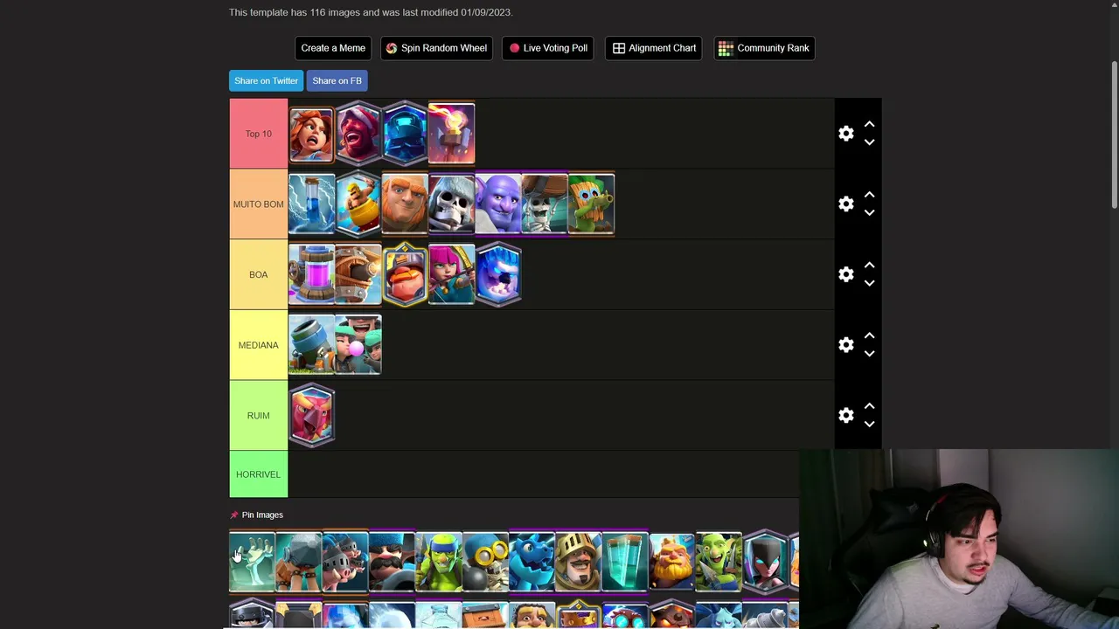
Task: Move the Top 10 row up
Action: 869,125
